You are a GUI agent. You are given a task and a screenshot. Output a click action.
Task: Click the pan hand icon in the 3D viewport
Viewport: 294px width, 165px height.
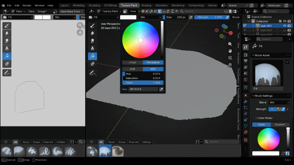[230, 51]
